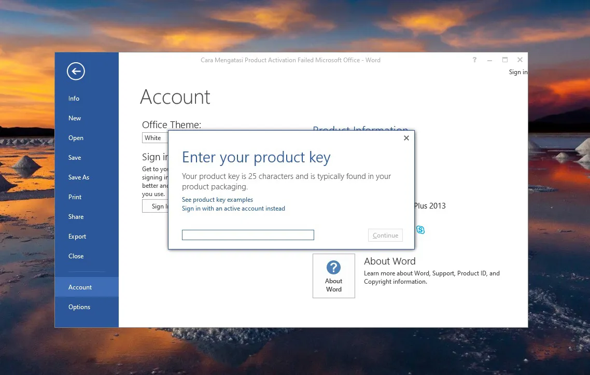Open the Share section
Image resolution: width=590 pixels, height=375 pixels.
tap(76, 217)
